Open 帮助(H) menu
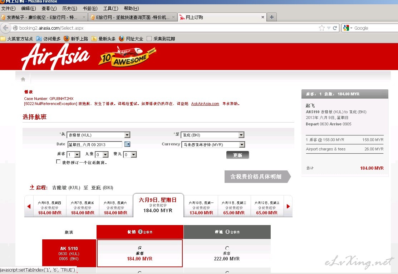Image resolution: width=398 pixels, height=274 pixels. click(131, 8)
